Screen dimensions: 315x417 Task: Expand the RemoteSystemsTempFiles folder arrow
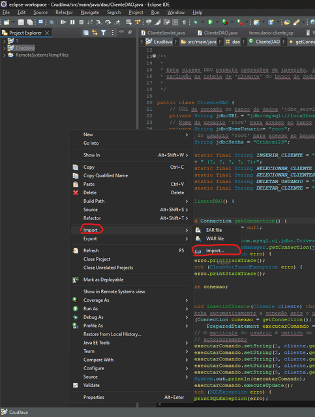pos(4,55)
